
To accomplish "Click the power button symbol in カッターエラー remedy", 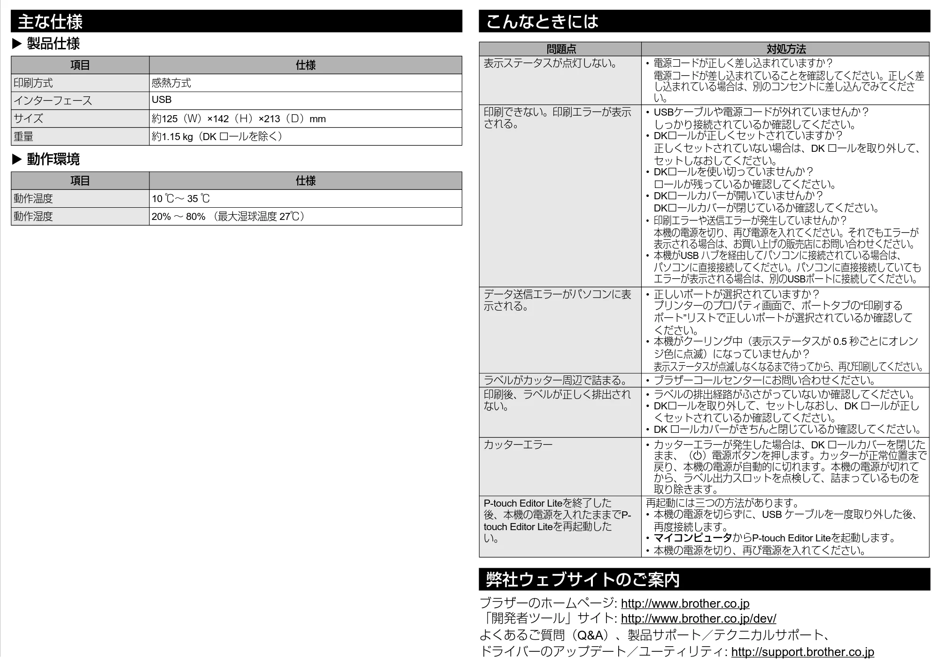I will point(698,455).
